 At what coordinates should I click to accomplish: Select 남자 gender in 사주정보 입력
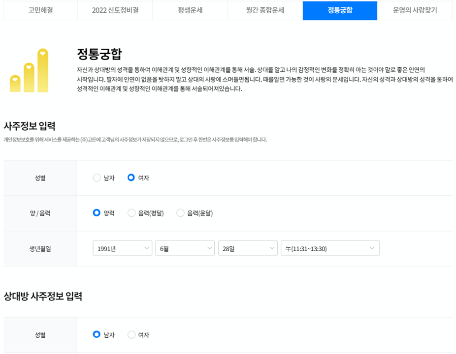tap(97, 178)
